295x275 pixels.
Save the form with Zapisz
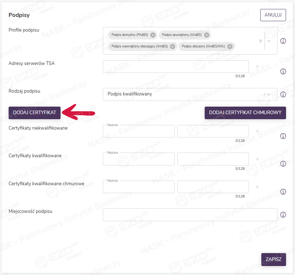[273, 259]
